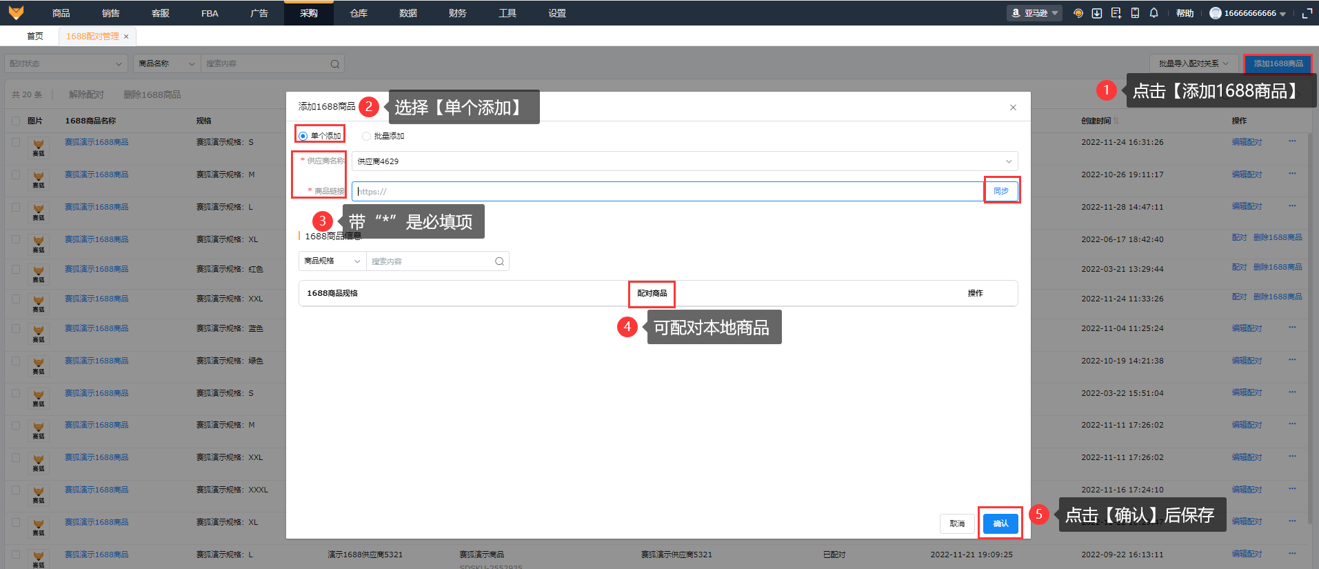Click 确认 to save the dialog

[1000, 523]
